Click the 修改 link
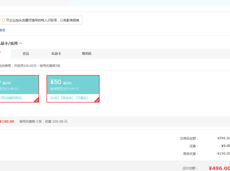230x171 pixels. click(x=3, y=30)
